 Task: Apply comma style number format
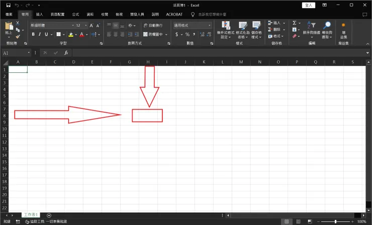point(194,34)
